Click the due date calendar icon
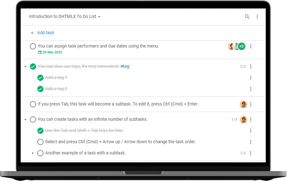Image resolution: width=287 pixels, height=181 pixels. click(x=40, y=53)
